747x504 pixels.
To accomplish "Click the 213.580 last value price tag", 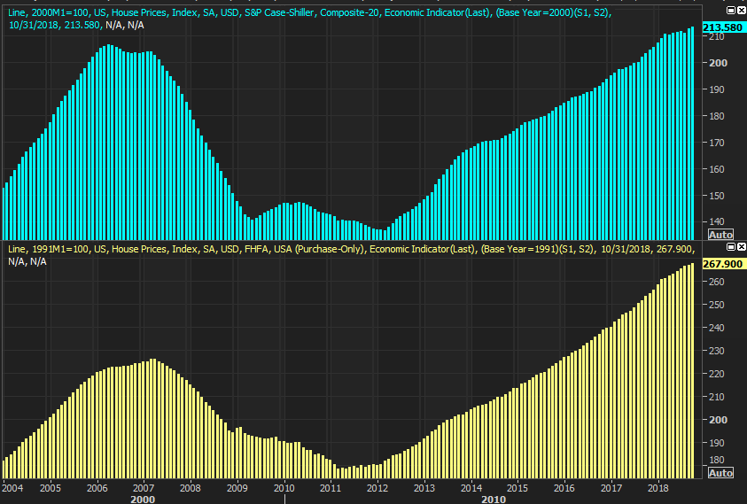I will pos(722,28).
